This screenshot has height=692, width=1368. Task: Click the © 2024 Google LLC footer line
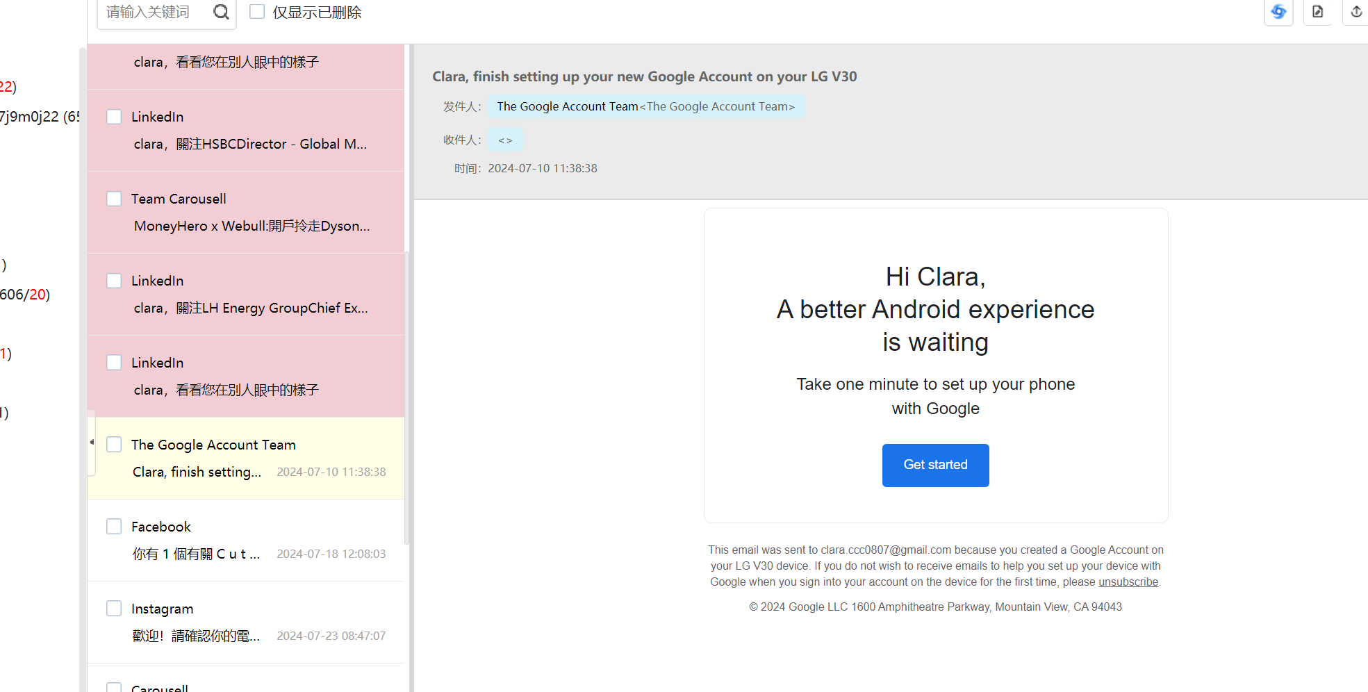coord(935,607)
